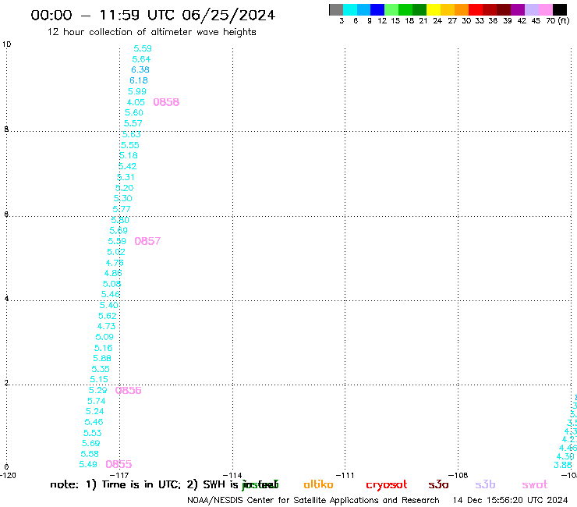Click the wave height value '5.35'
This screenshot has width=577, height=507.
pyautogui.click(x=101, y=369)
